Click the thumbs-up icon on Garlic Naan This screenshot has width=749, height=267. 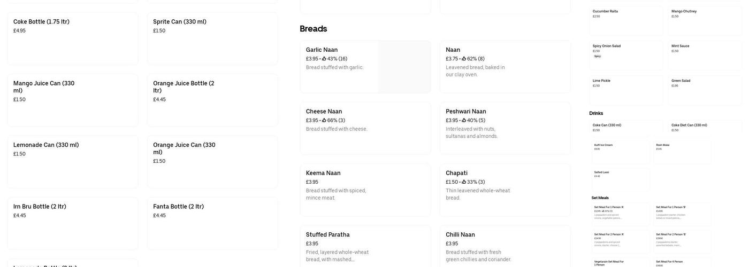pyautogui.click(x=324, y=59)
